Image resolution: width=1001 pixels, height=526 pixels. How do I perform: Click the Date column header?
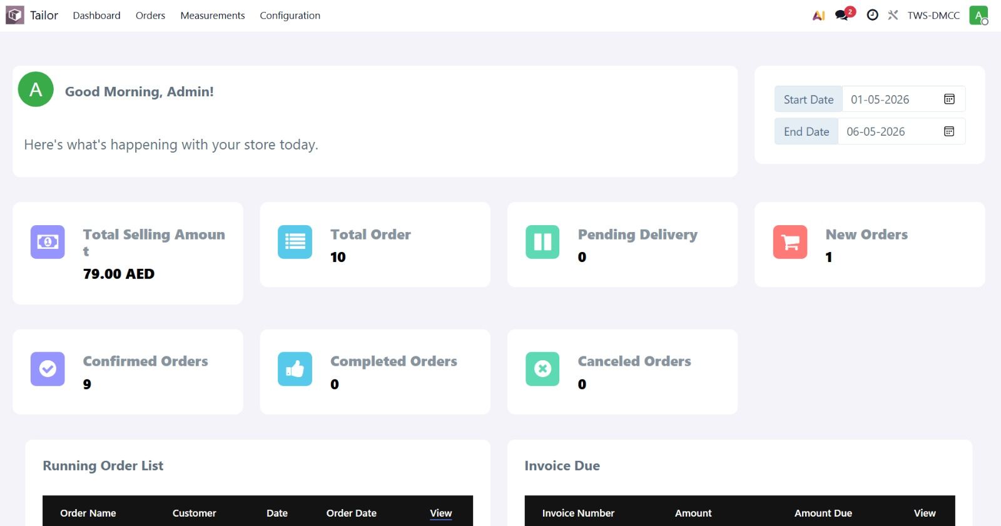[x=277, y=513]
